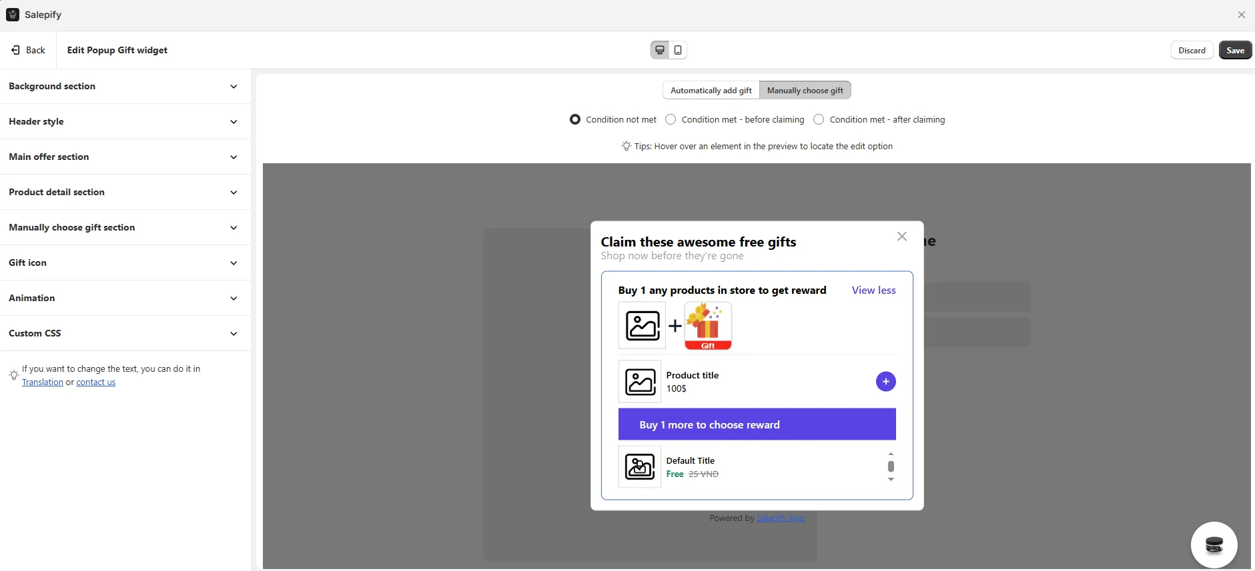Click the plus add button beside Product title
The height and width of the screenshot is (571, 1255).
[x=885, y=382]
